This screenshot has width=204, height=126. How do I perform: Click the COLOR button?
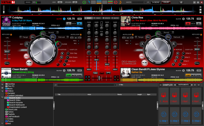coord(166,2)
